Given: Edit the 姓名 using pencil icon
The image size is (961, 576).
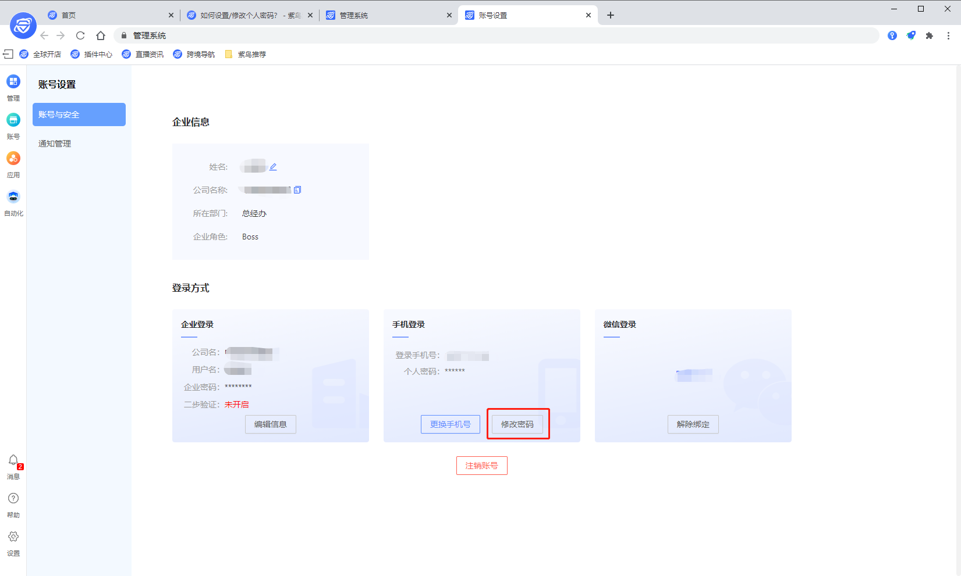Looking at the screenshot, I should [x=274, y=166].
